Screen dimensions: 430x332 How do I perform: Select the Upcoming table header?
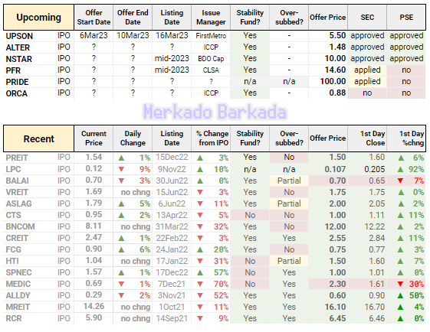[x=38, y=18]
